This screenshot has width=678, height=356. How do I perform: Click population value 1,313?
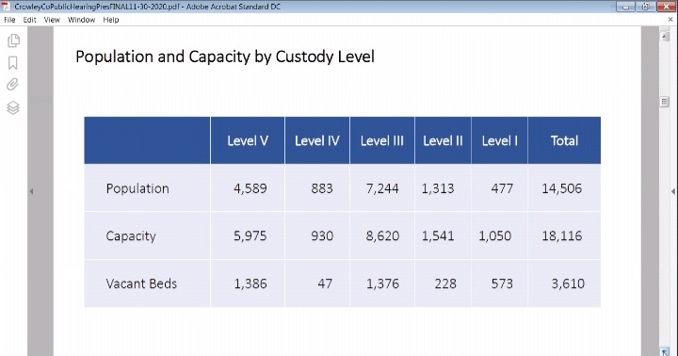pyautogui.click(x=438, y=188)
